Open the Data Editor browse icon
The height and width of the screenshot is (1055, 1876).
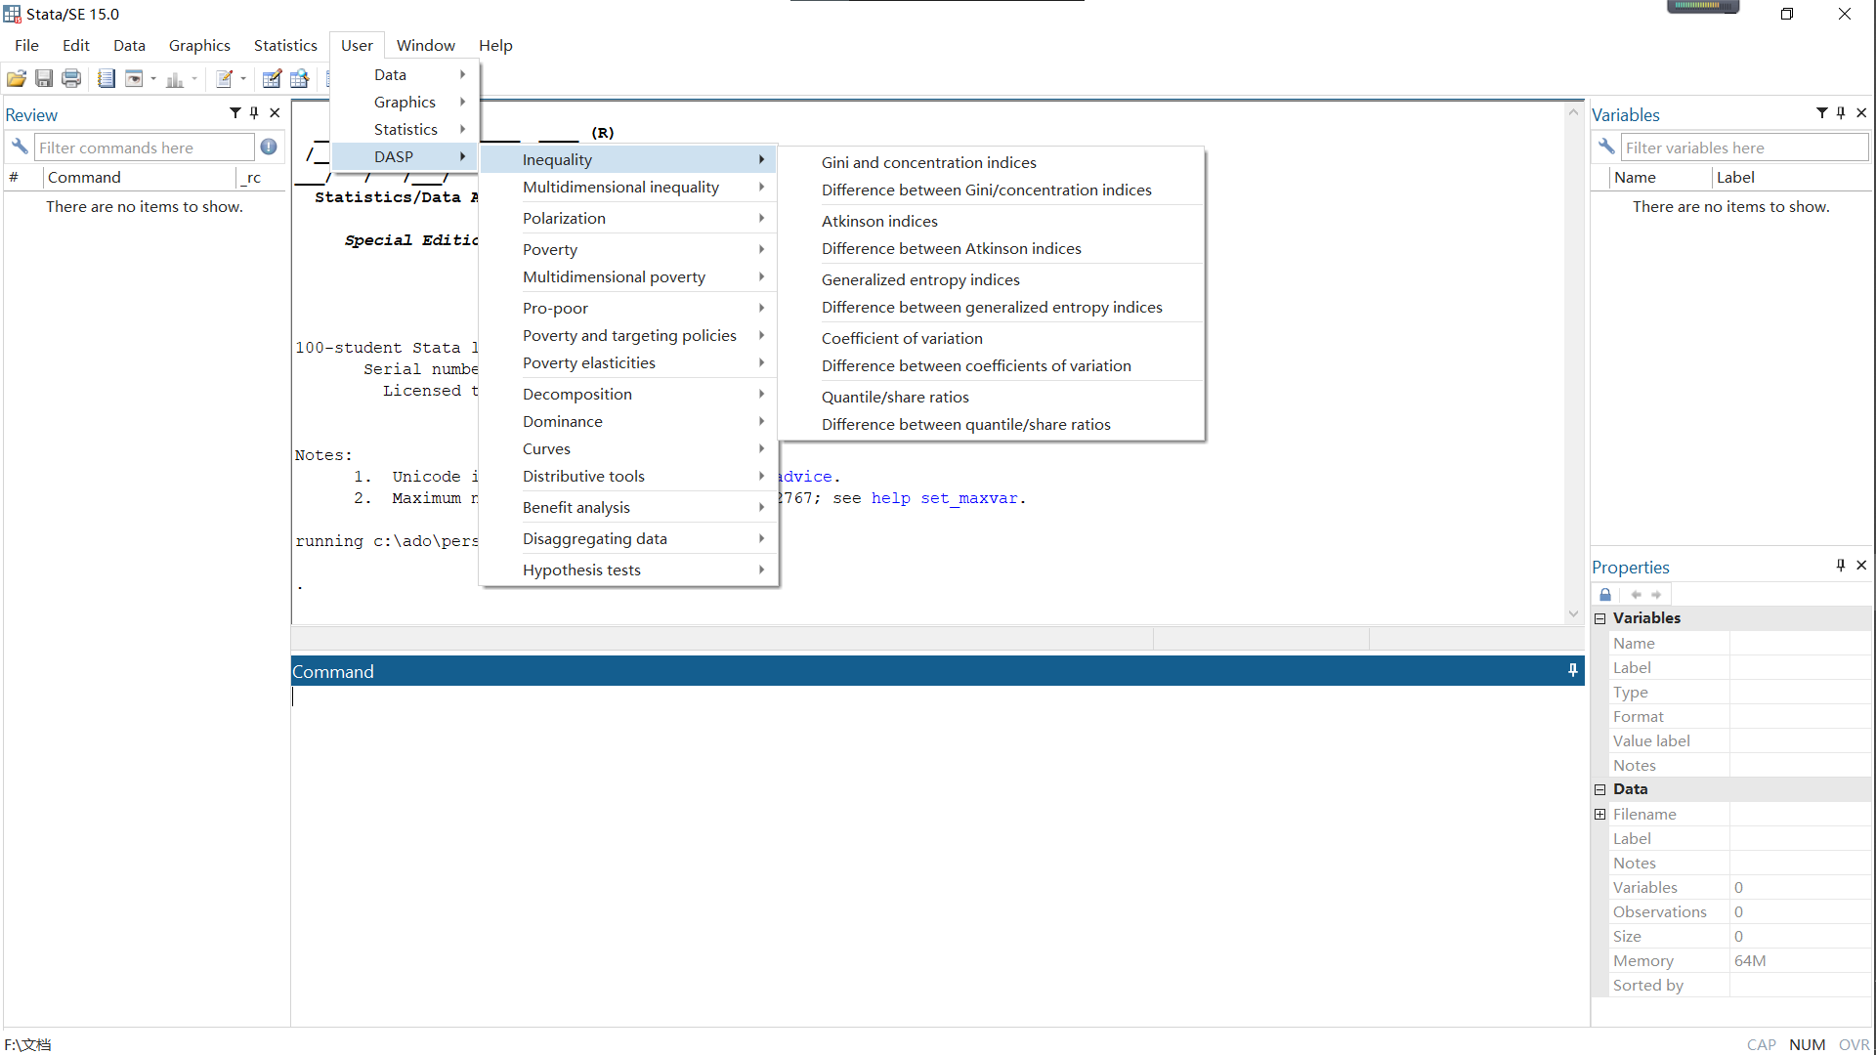tap(300, 79)
